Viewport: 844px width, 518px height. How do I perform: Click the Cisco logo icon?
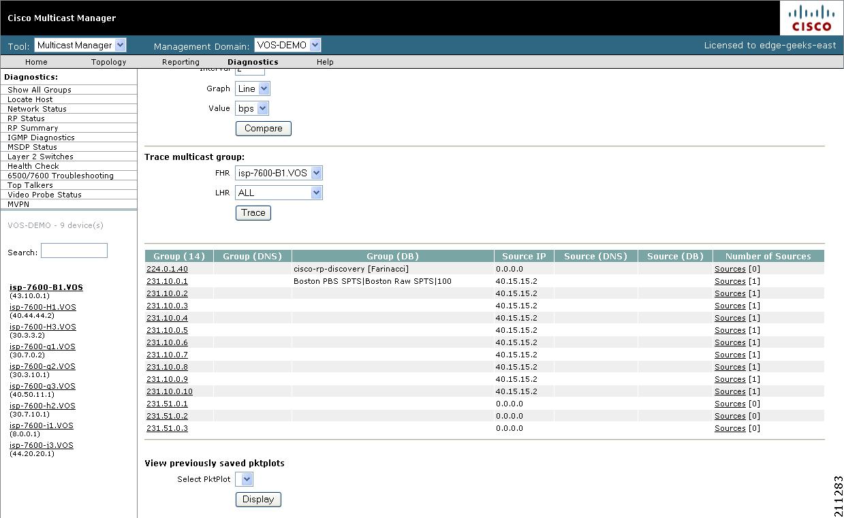click(811, 18)
